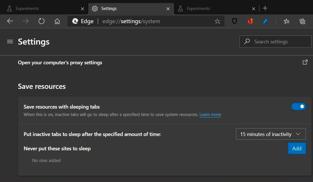313x182 pixels.
Task: Open the Collections icon
Action: 302,21
